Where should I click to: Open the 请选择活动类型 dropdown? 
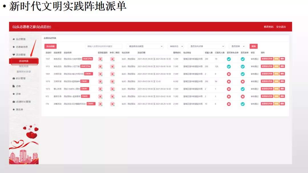[x=145, y=46]
